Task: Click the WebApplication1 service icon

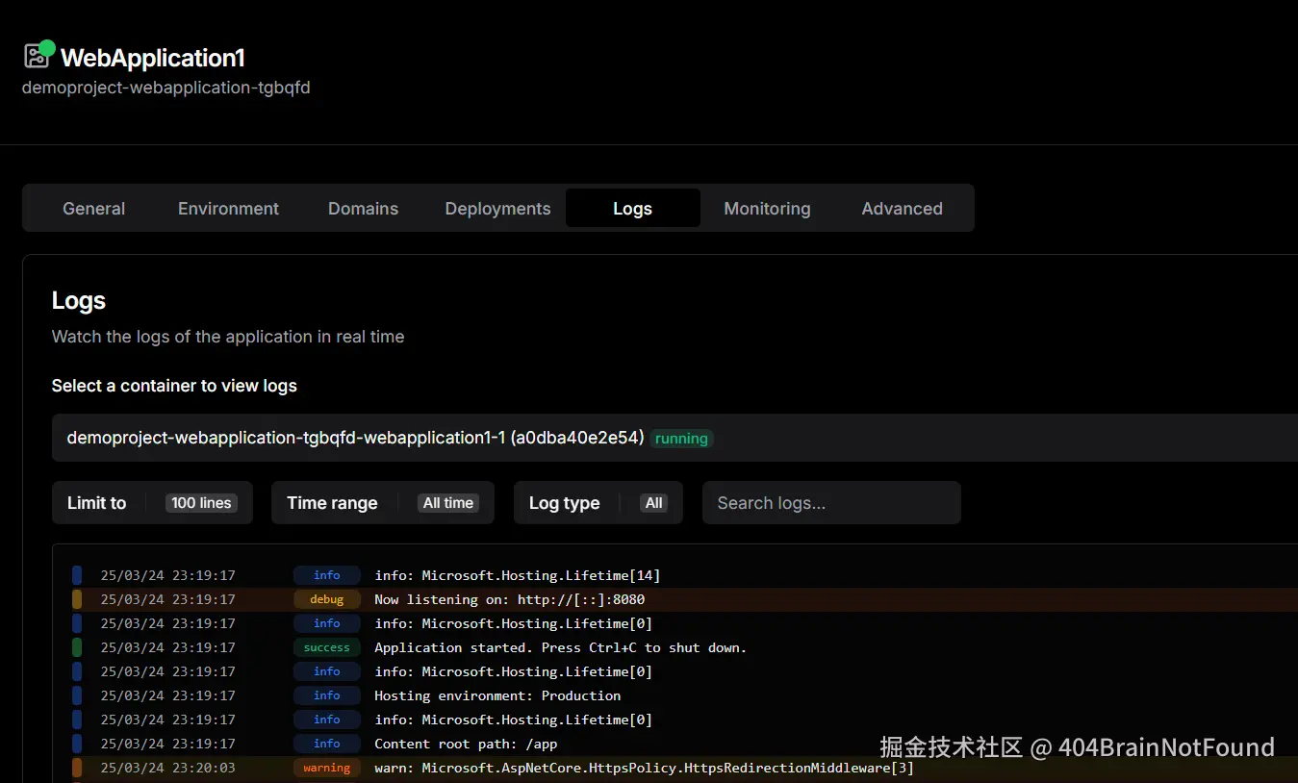Action: (37, 56)
